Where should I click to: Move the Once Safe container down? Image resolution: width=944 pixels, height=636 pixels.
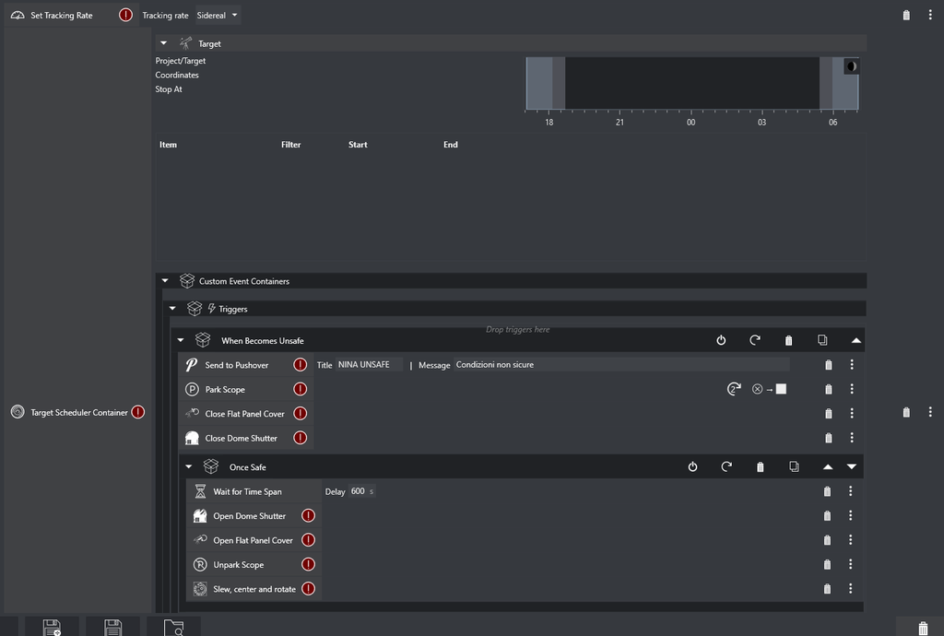click(x=851, y=466)
